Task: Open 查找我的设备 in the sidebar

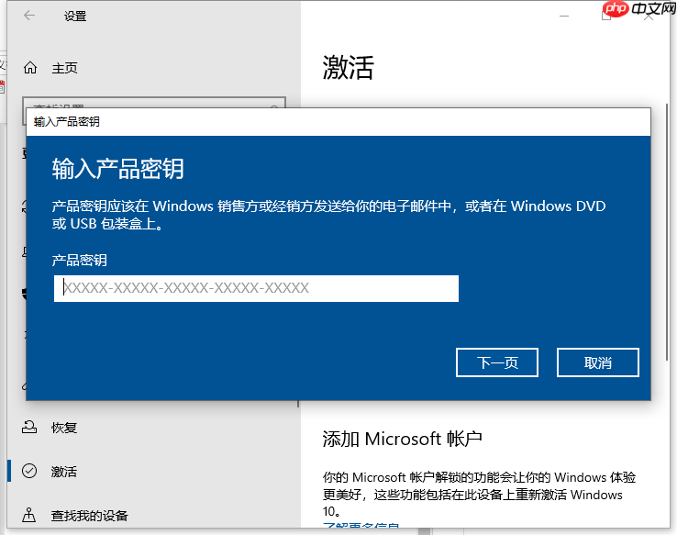Action: coord(89,515)
